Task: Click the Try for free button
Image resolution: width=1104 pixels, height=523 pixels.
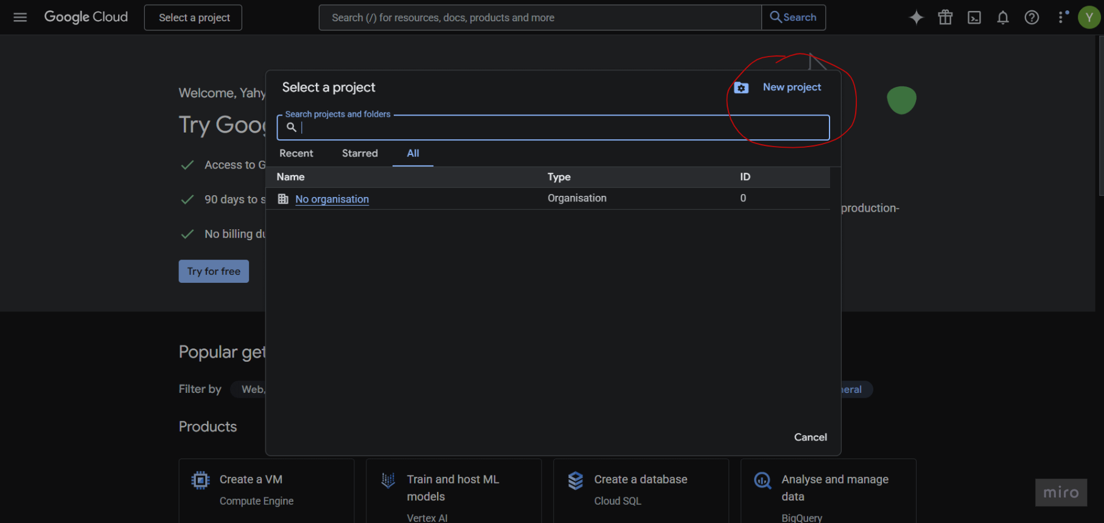Action: (214, 271)
